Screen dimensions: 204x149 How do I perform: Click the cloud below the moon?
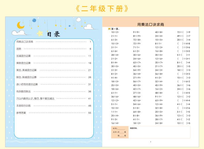pos(18,32)
